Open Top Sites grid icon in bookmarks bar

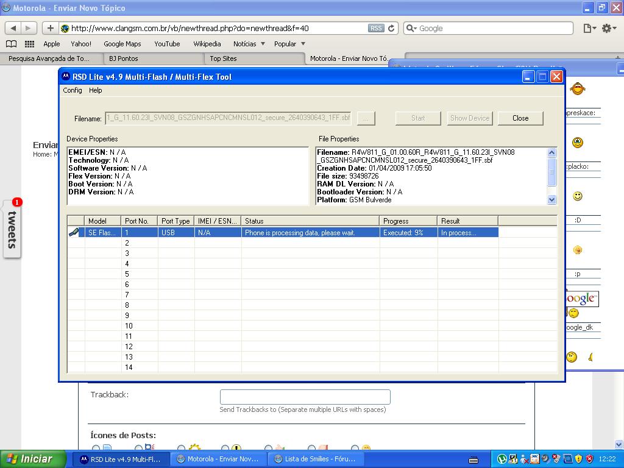coord(29,44)
